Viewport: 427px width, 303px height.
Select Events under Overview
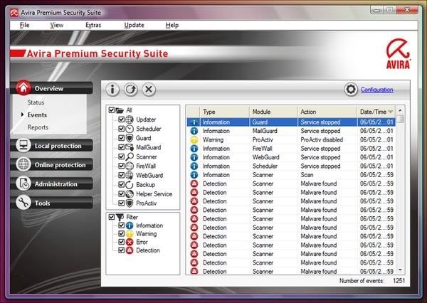point(37,115)
